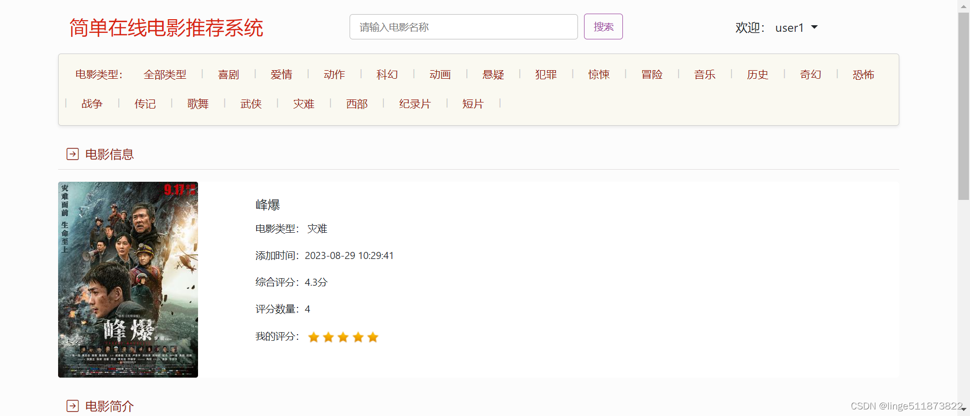Screen dimensions: 970x416
Task: Open the 纪录片 genre listing
Action: [415, 104]
